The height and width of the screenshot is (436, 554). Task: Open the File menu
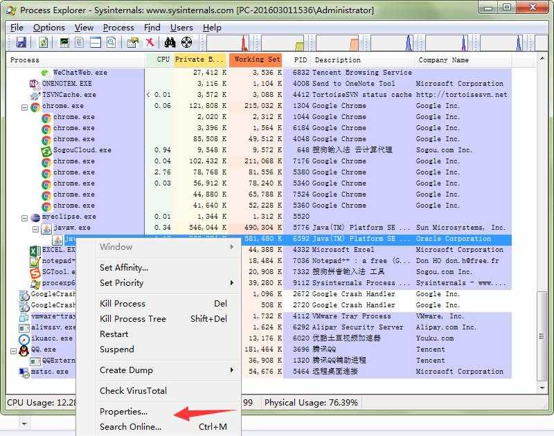[17, 28]
